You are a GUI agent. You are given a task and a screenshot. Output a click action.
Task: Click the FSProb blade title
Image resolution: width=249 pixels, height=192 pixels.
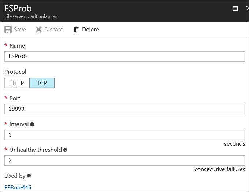coord(18,8)
